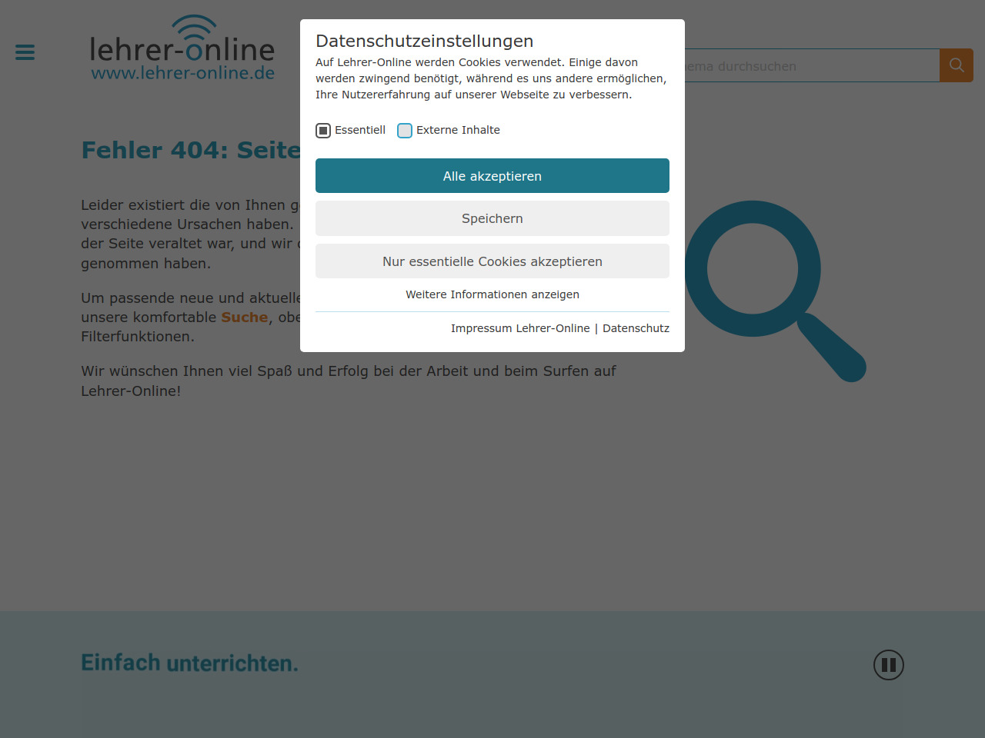Focus the Thema durchsuchen search field

click(x=808, y=66)
